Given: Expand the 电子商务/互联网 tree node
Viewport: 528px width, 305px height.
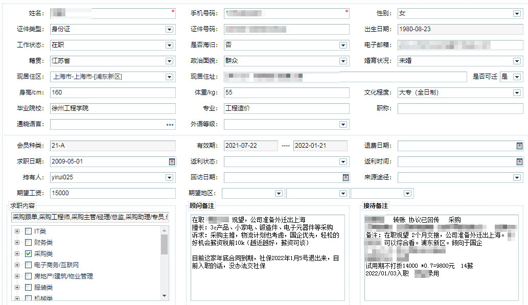Looking at the screenshot, I should point(17,265).
